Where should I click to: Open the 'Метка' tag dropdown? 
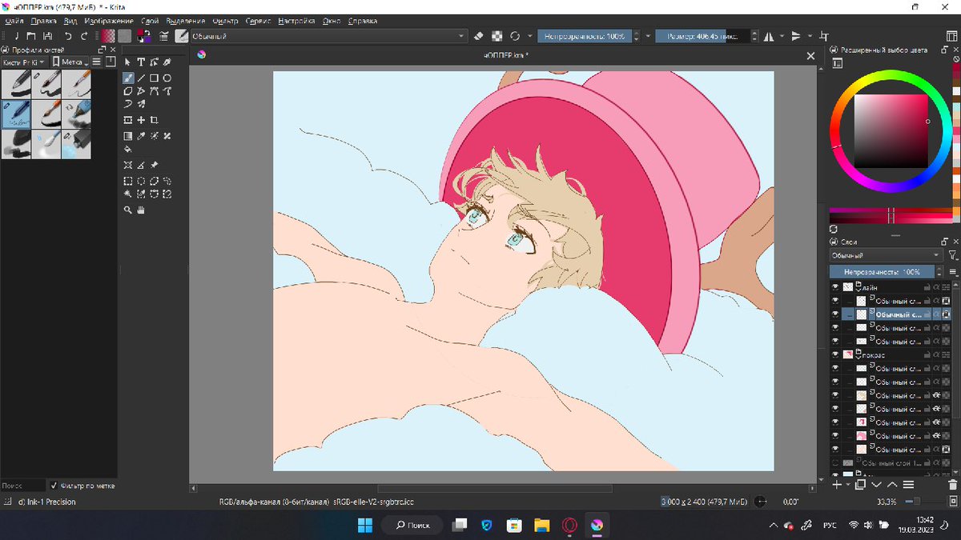click(69, 62)
